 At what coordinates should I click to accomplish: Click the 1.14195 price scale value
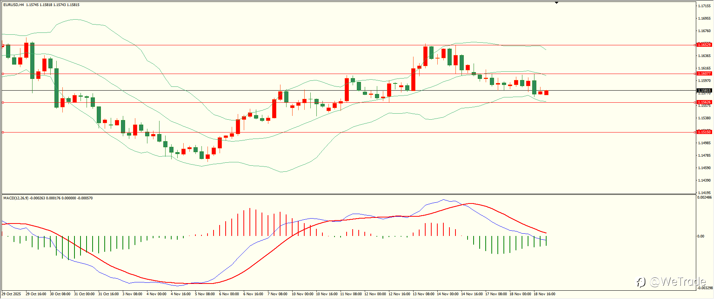pyautogui.click(x=704, y=193)
